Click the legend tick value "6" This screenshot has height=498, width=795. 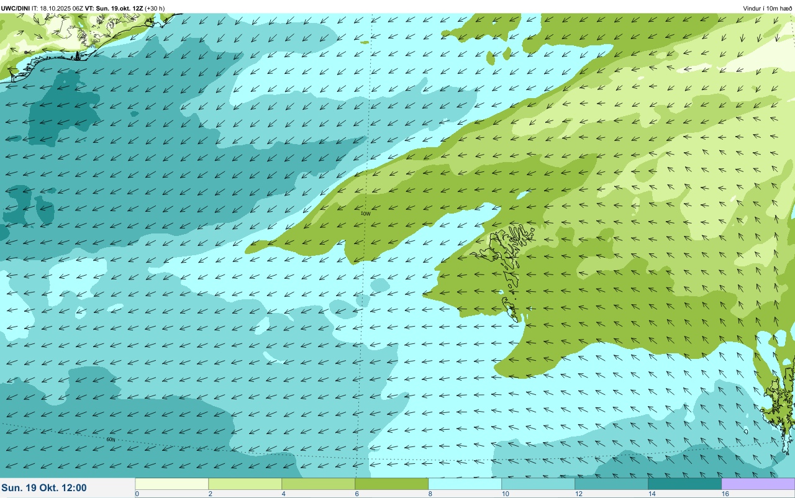tap(357, 494)
